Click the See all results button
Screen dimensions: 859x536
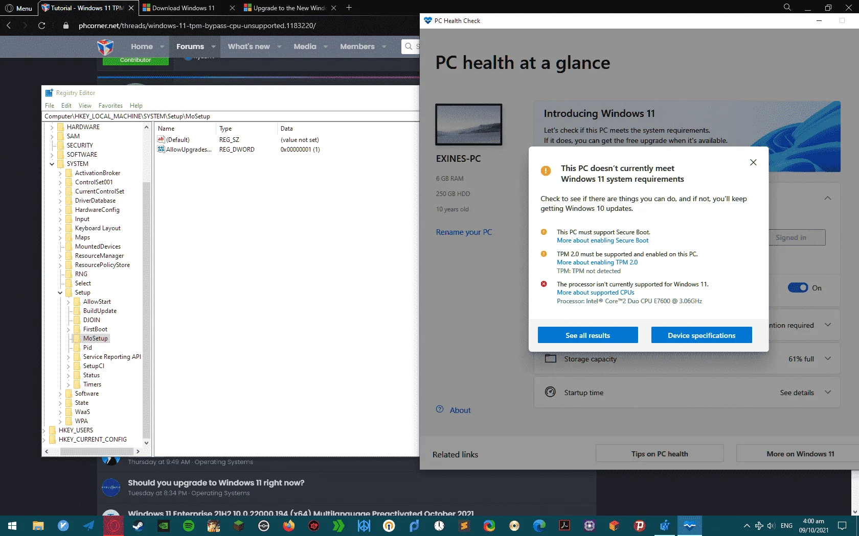pos(588,335)
